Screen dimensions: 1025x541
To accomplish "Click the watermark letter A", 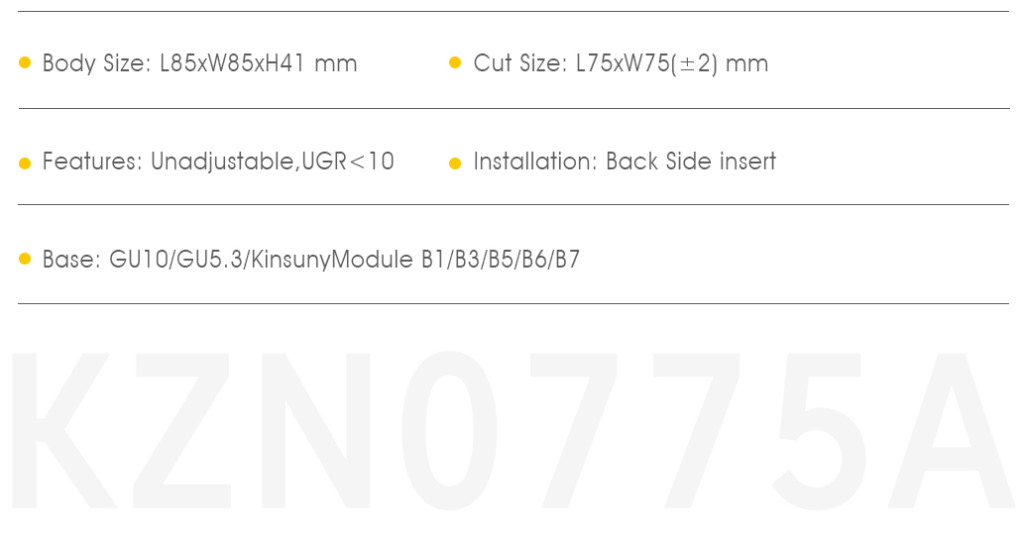I will click(x=952, y=431).
